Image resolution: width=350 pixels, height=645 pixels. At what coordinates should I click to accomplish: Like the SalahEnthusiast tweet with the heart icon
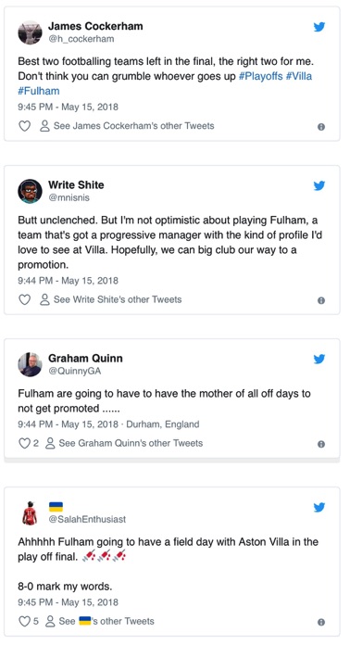point(25,621)
